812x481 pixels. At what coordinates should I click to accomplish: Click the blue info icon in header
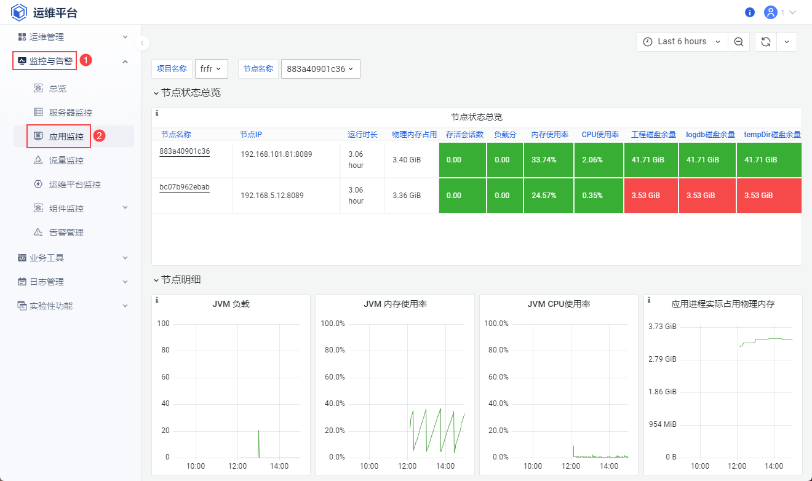click(x=749, y=12)
